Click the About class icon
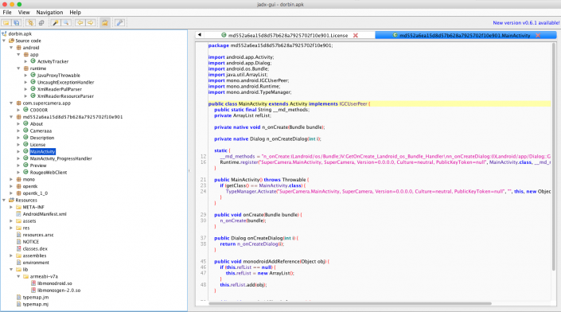 coord(25,123)
